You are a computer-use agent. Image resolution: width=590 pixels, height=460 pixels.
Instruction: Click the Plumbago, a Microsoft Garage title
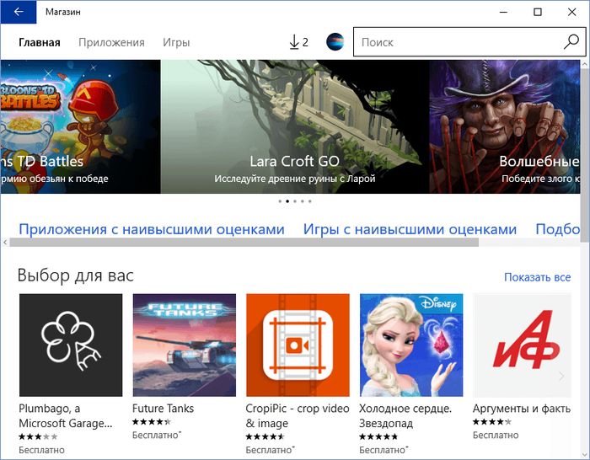[x=66, y=416]
